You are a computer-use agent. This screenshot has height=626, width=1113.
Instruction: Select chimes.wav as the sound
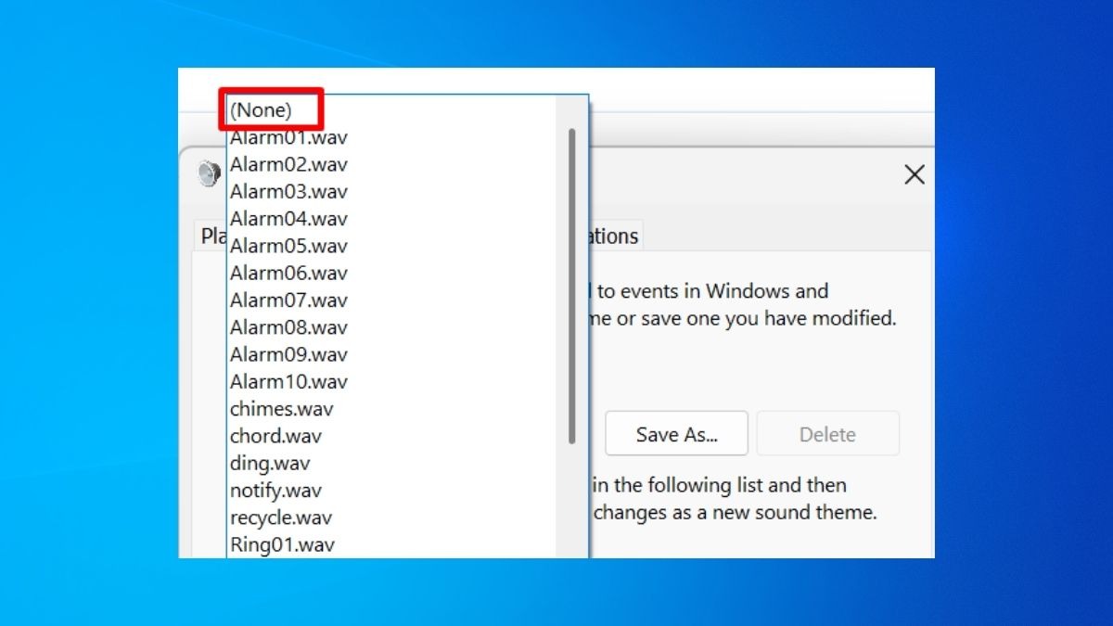tap(281, 409)
